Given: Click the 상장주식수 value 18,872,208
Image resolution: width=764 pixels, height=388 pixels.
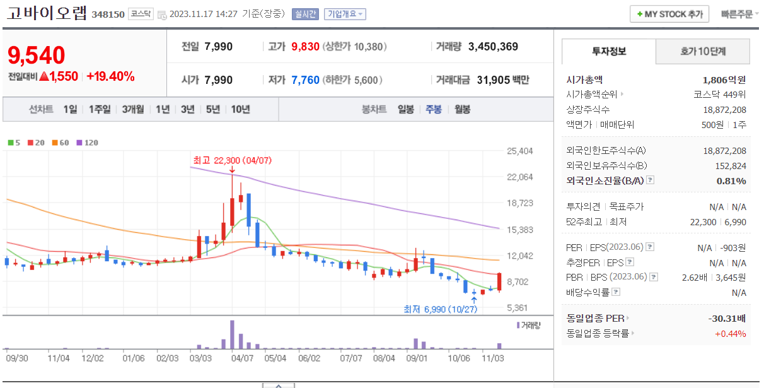Looking at the screenshot, I should (724, 110).
